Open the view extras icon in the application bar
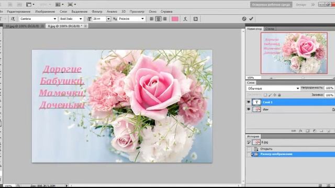This screenshot has width=335, height=188. (x=29, y=4)
